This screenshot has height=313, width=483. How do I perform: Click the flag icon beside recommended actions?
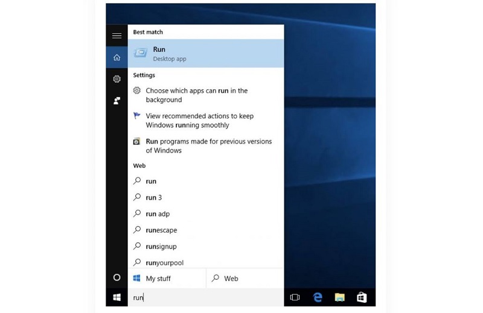pos(137,116)
